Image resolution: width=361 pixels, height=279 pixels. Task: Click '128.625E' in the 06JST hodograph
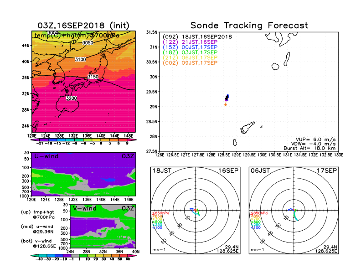click(x=326, y=251)
